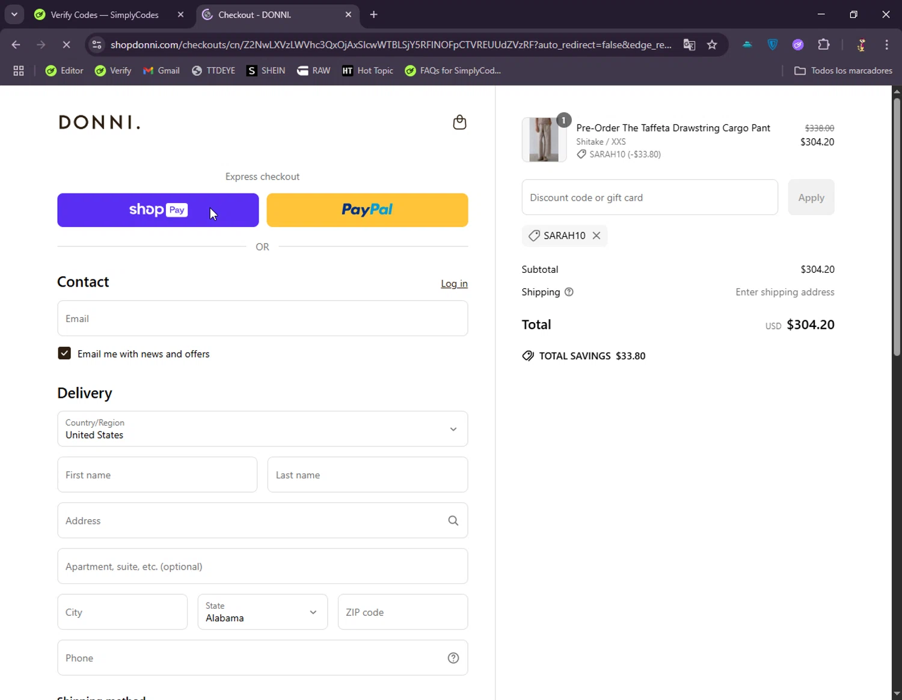Click the Bitwarden shield extension icon
902x700 pixels.
point(773,44)
